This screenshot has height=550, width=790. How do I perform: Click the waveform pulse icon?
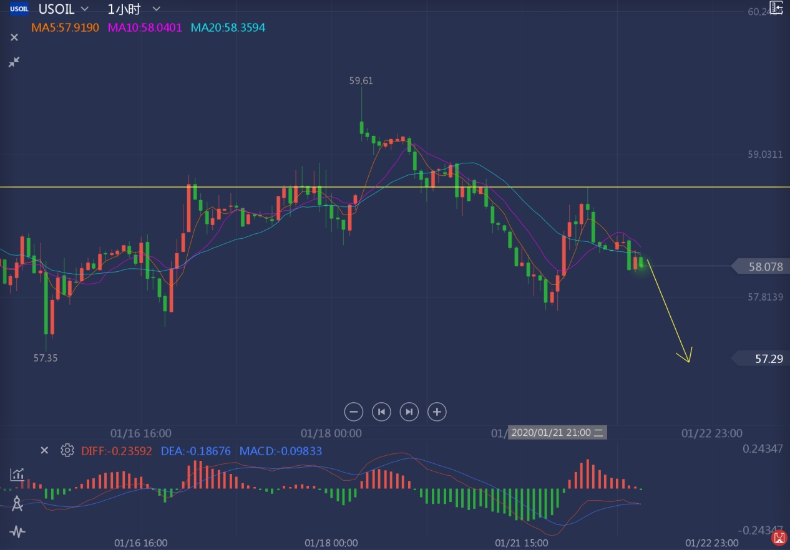(17, 532)
